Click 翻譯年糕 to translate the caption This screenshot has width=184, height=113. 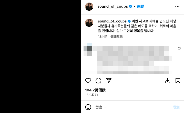tap(117, 37)
